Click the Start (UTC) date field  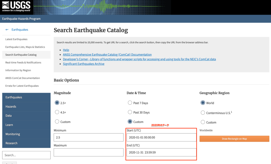click(161, 137)
